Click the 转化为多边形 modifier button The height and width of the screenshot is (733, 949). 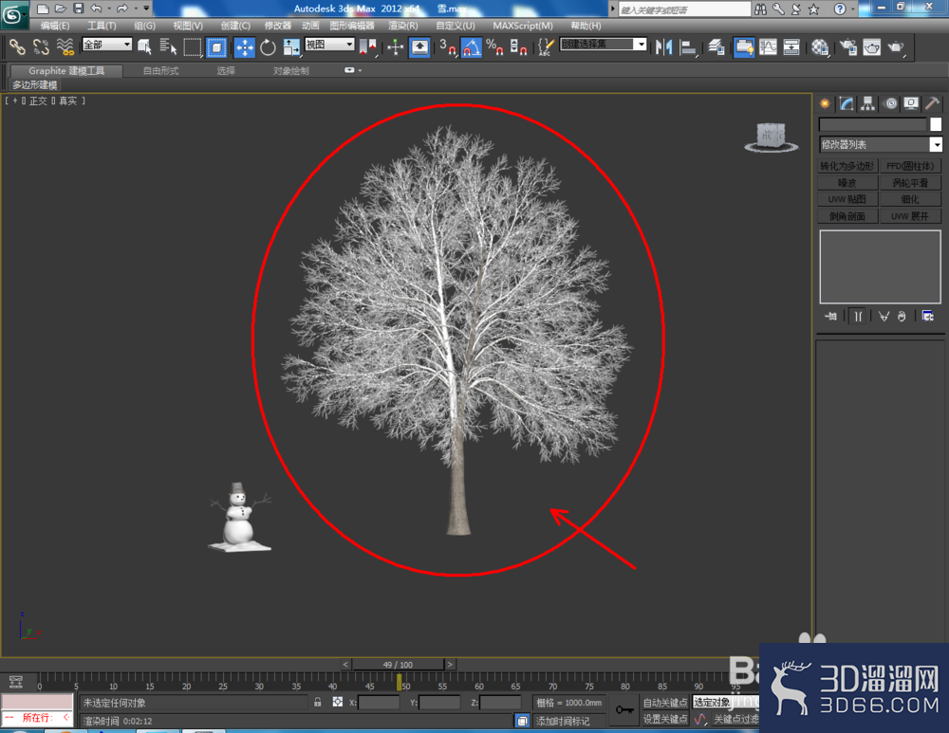pyautogui.click(x=847, y=166)
